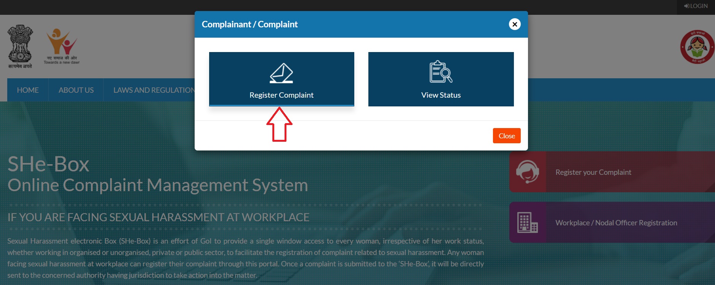This screenshot has width=715, height=285.
Task: Select the 'Register Complaint' tile label
Action: click(281, 95)
